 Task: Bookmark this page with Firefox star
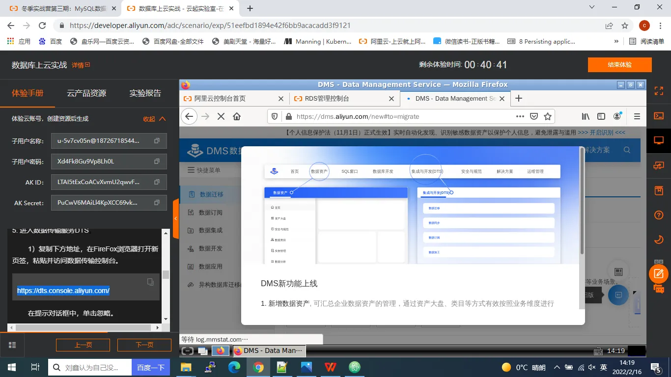548,116
